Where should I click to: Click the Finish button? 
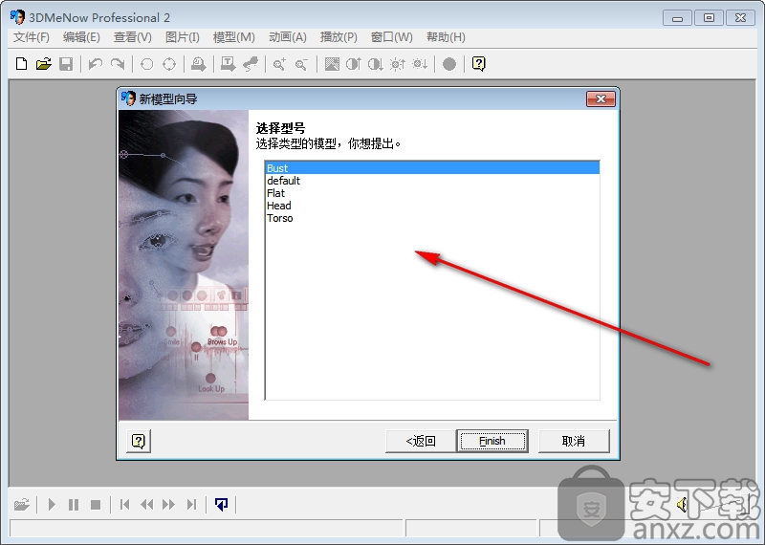point(492,441)
